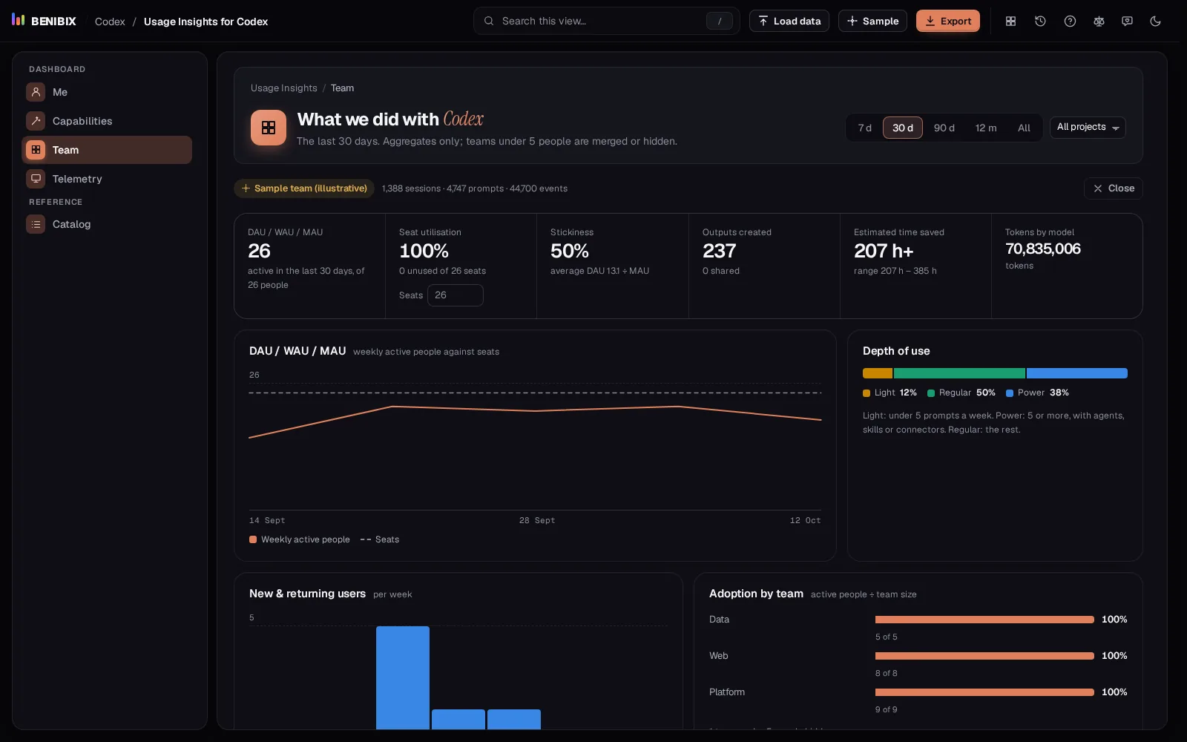
Task: Select the 30 d time range
Action: point(903,128)
